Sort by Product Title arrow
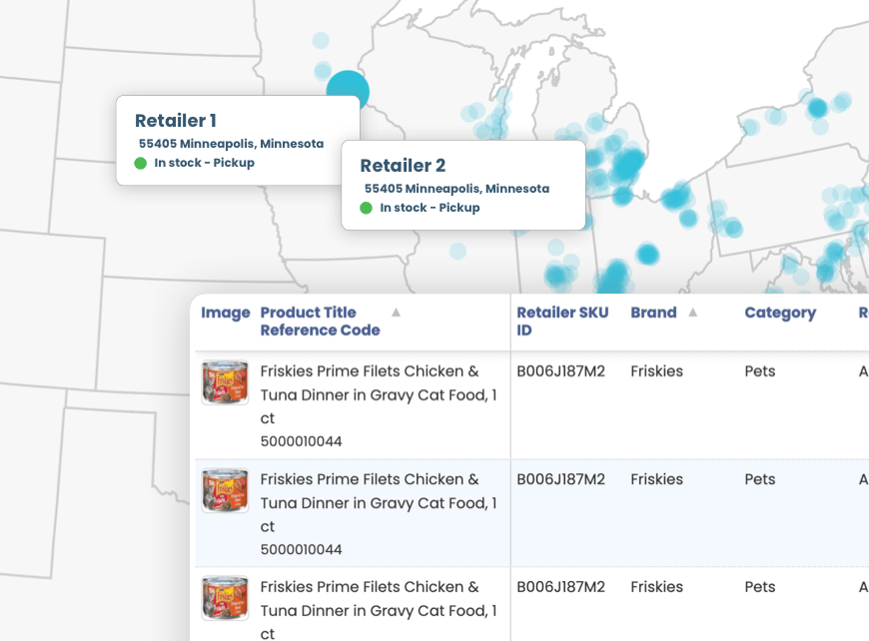Viewport: 869px width, 641px height. tap(396, 313)
